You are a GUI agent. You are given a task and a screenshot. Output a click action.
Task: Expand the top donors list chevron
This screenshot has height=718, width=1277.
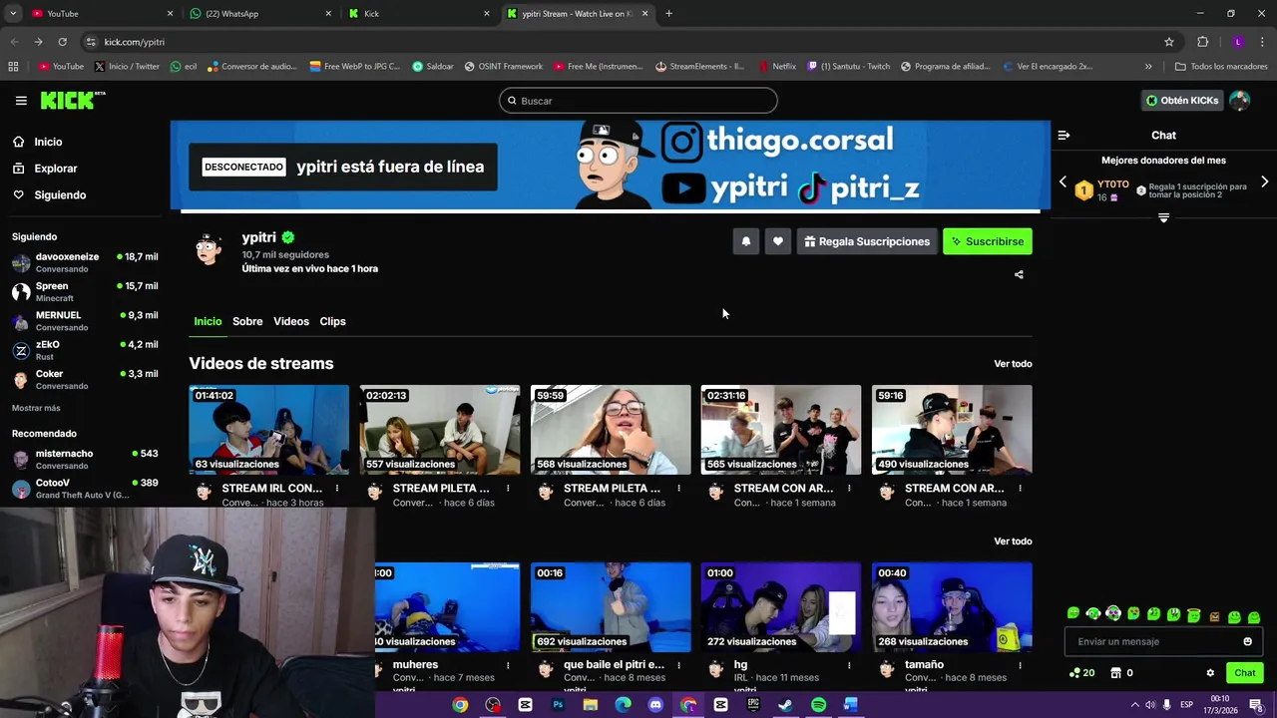(x=1163, y=217)
